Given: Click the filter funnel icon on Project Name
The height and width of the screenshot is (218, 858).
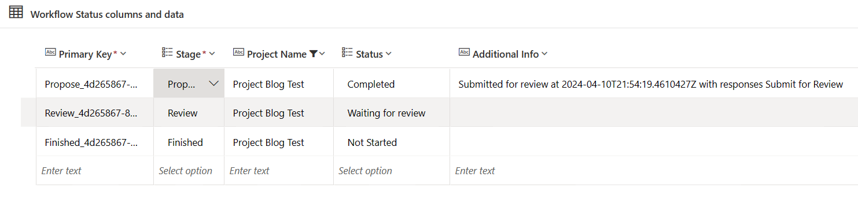Looking at the screenshot, I should click(x=313, y=54).
